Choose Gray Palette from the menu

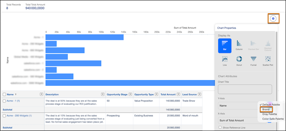(x=270, y=114)
